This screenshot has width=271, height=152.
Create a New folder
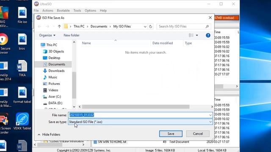pos(72,35)
